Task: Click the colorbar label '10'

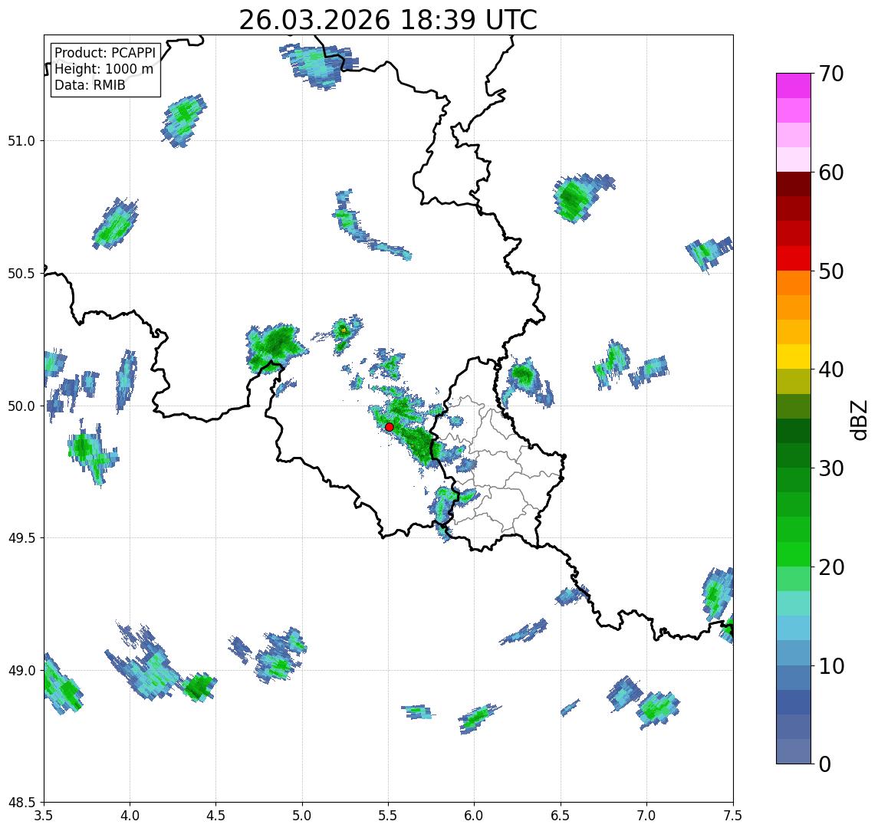Action: coord(831,665)
